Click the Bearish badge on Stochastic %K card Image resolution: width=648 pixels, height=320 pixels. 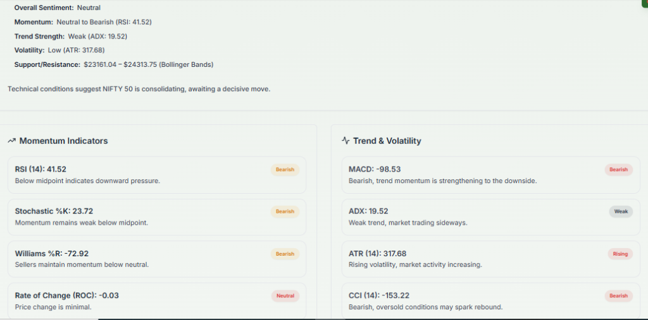[285, 211]
